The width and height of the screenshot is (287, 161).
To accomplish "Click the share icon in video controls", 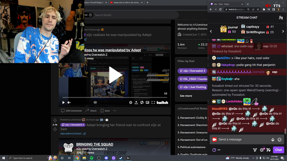I will tap(136, 102).
